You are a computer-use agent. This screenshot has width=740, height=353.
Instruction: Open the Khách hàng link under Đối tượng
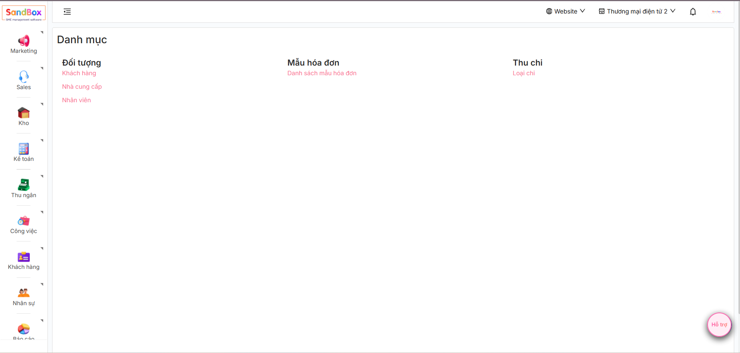(79, 73)
